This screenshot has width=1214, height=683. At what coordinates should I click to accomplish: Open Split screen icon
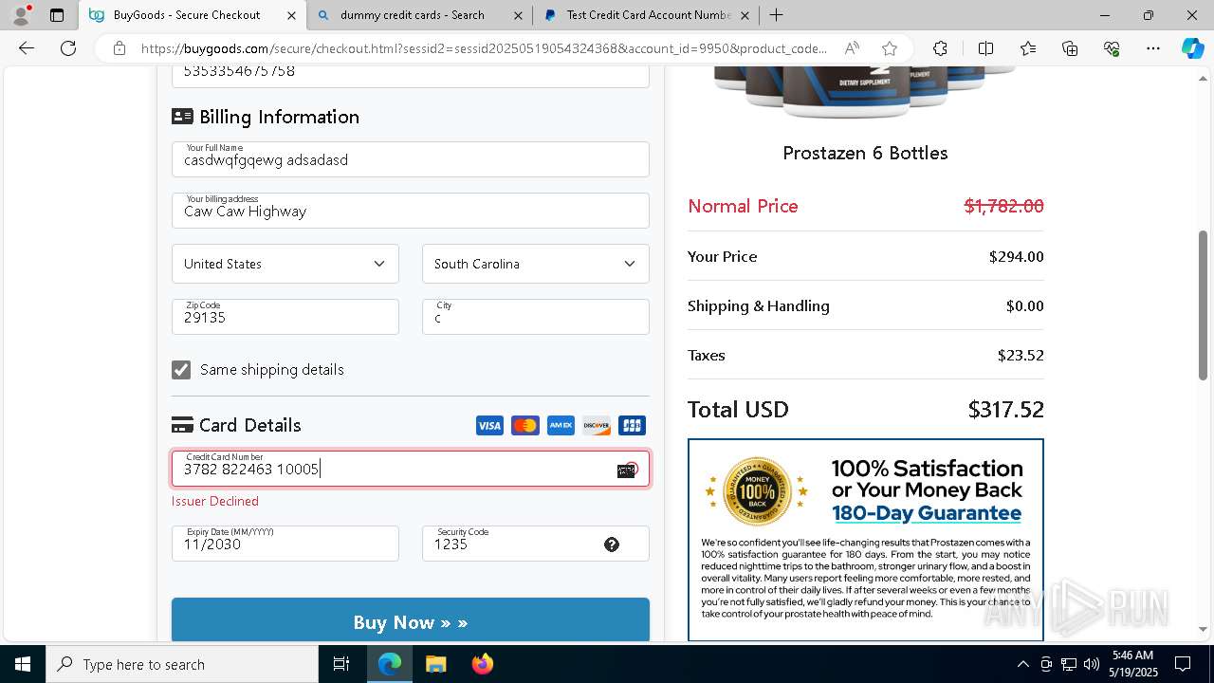click(x=985, y=48)
